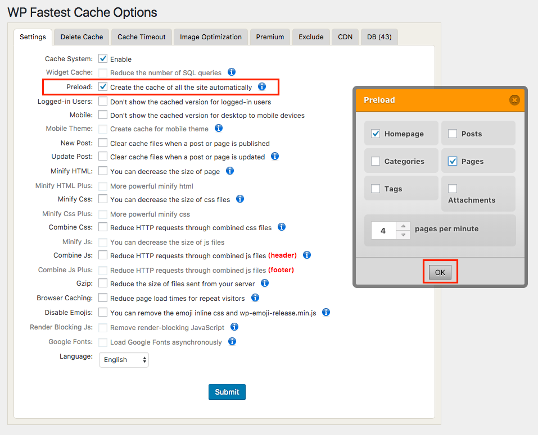The width and height of the screenshot is (538, 435).
Task: Open the Image Optimization tab
Action: tap(211, 37)
